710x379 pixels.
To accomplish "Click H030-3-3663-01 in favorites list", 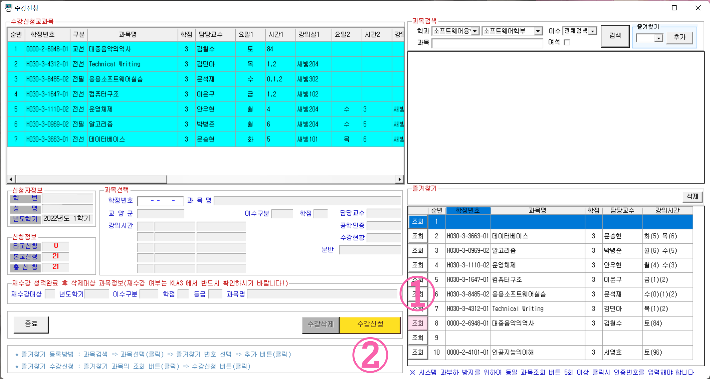I will 468,236.
